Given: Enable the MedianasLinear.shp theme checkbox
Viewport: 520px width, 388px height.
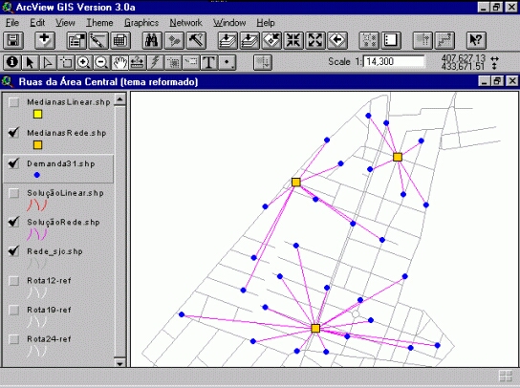Looking at the screenshot, I should point(14,102).
